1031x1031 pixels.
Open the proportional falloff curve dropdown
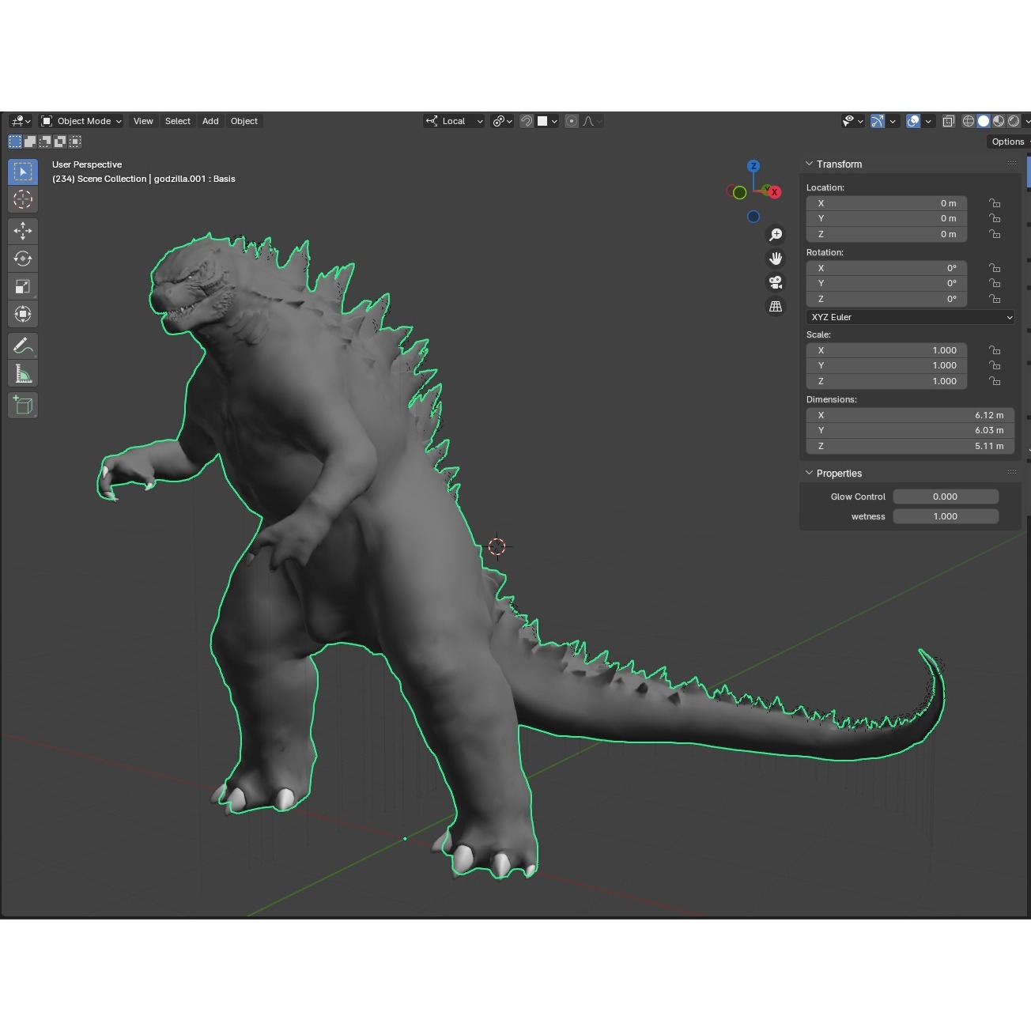pos(592,121)
